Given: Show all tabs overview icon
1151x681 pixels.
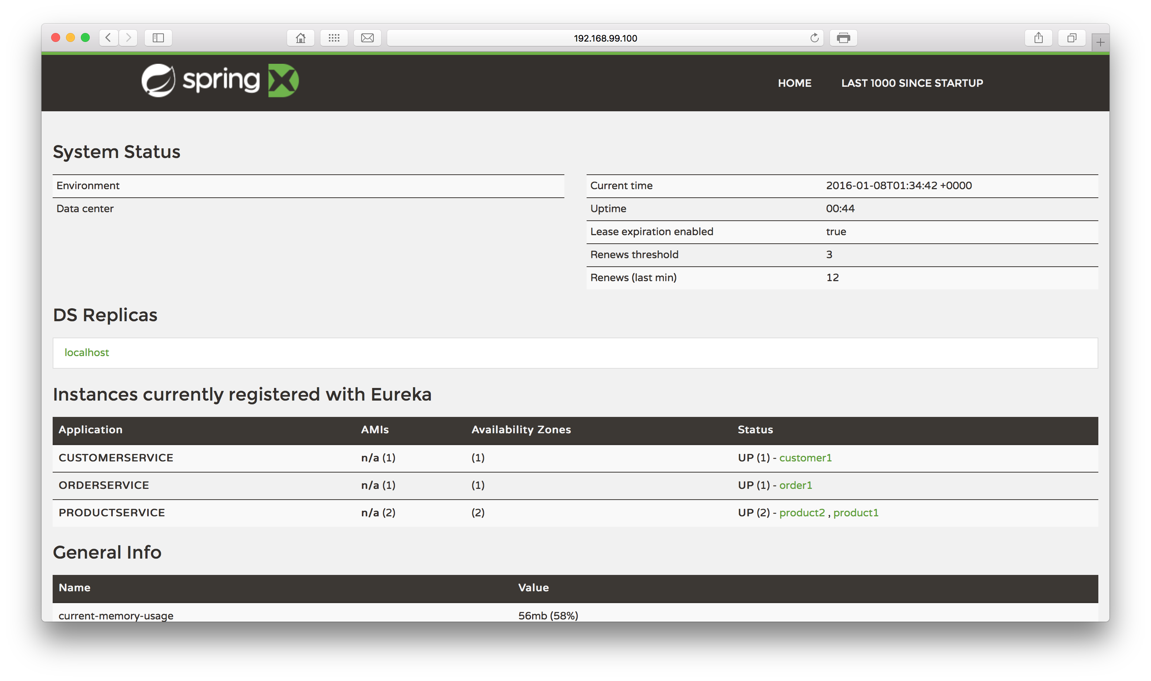Looking at the screenshot, I should [1072, 37].
